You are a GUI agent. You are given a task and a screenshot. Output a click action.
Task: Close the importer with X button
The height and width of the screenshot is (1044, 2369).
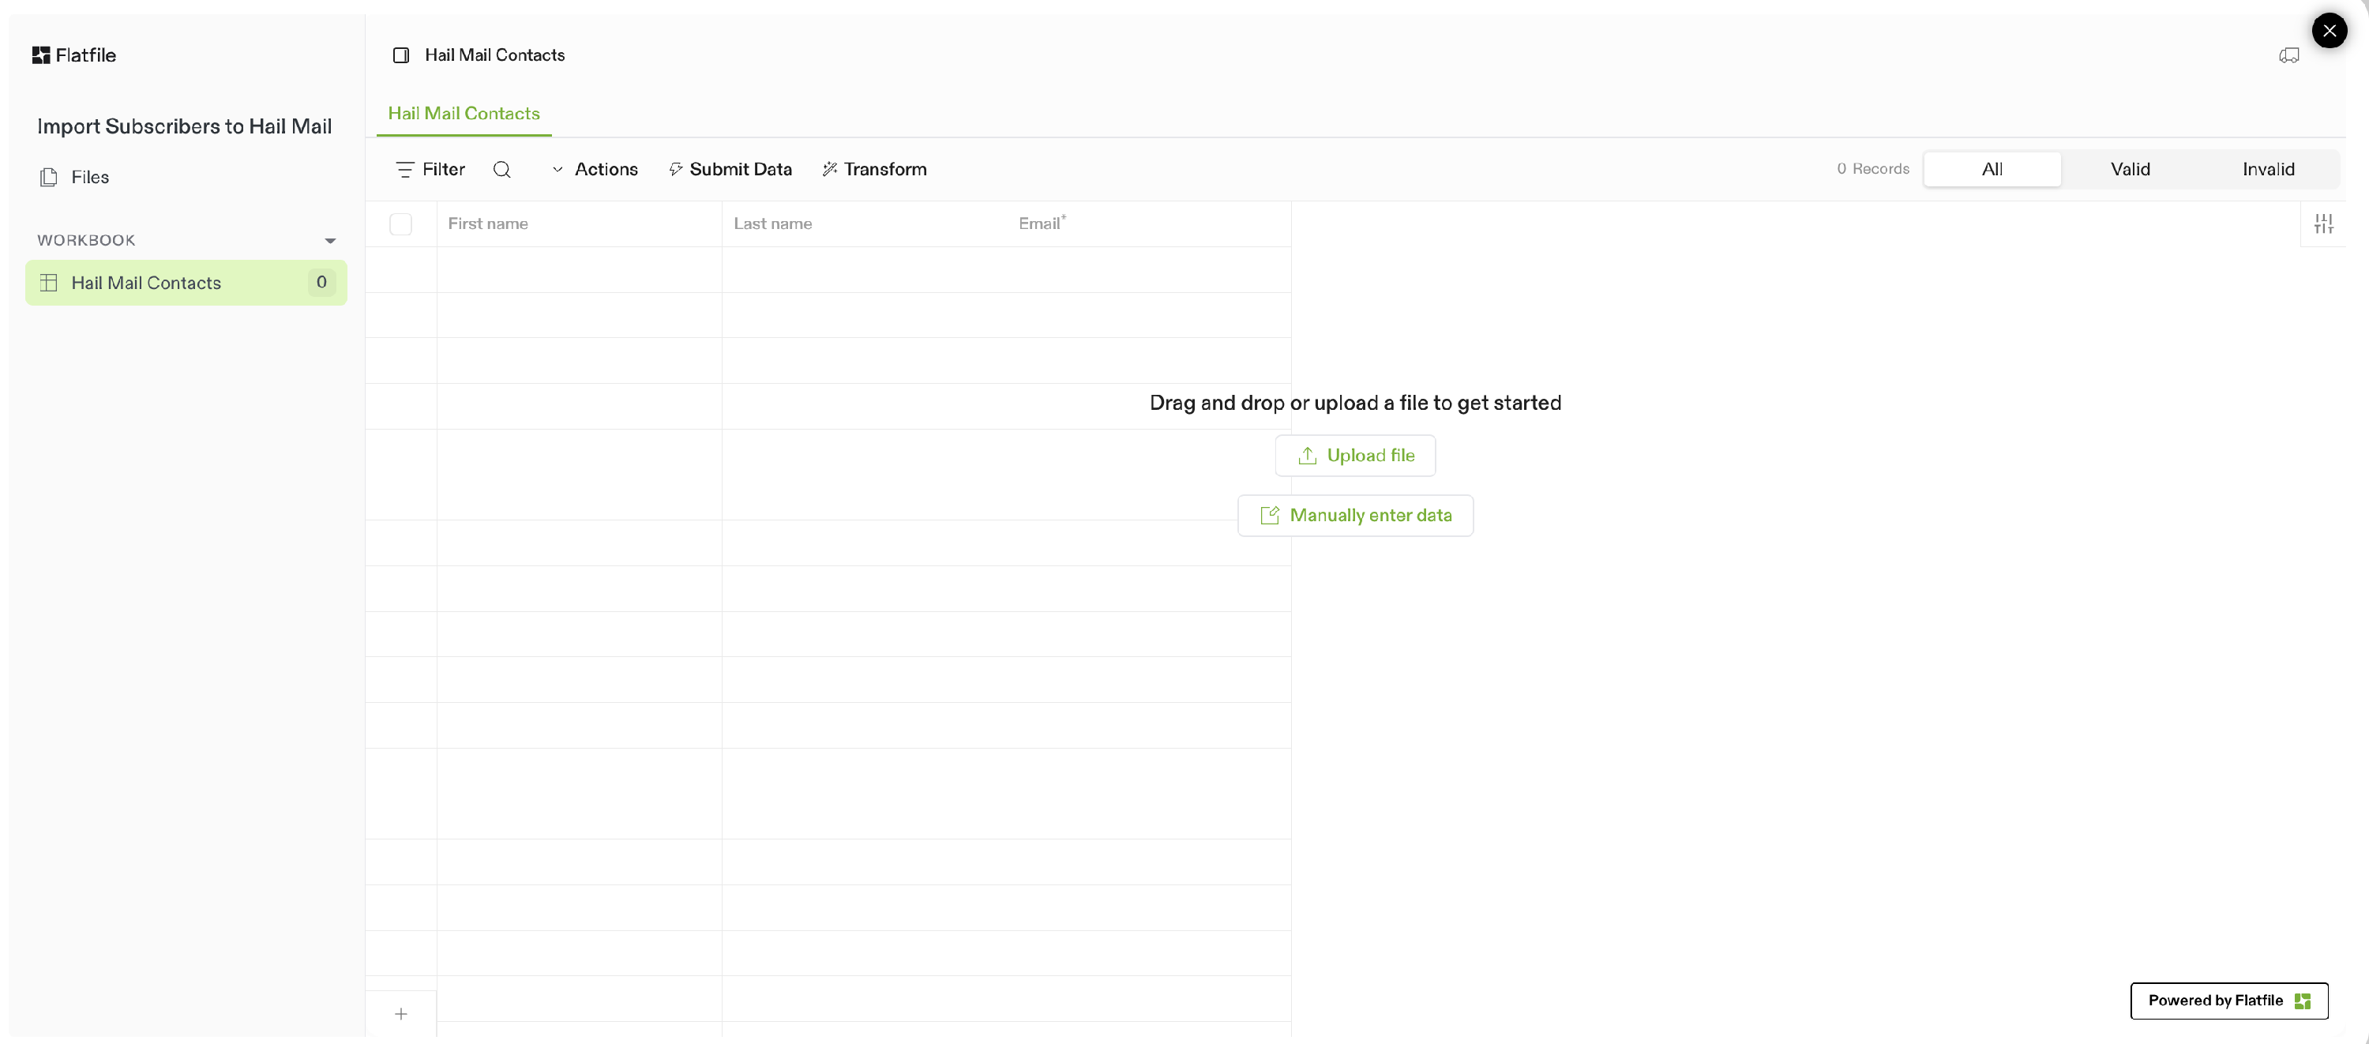pyautogui.click(x=2329, y=30)
